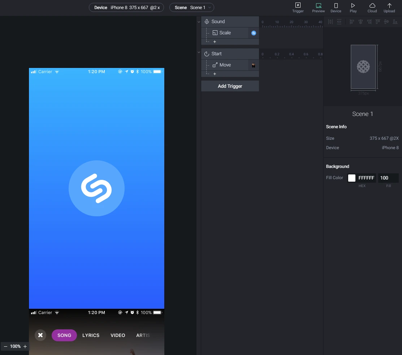Click the Trigger icon in top toolbar
402x355 pixels.
pyautogui.click(x=298, y=8)
